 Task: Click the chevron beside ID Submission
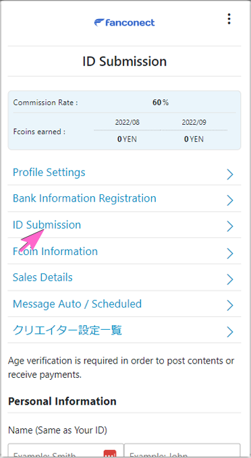point(230,227)
